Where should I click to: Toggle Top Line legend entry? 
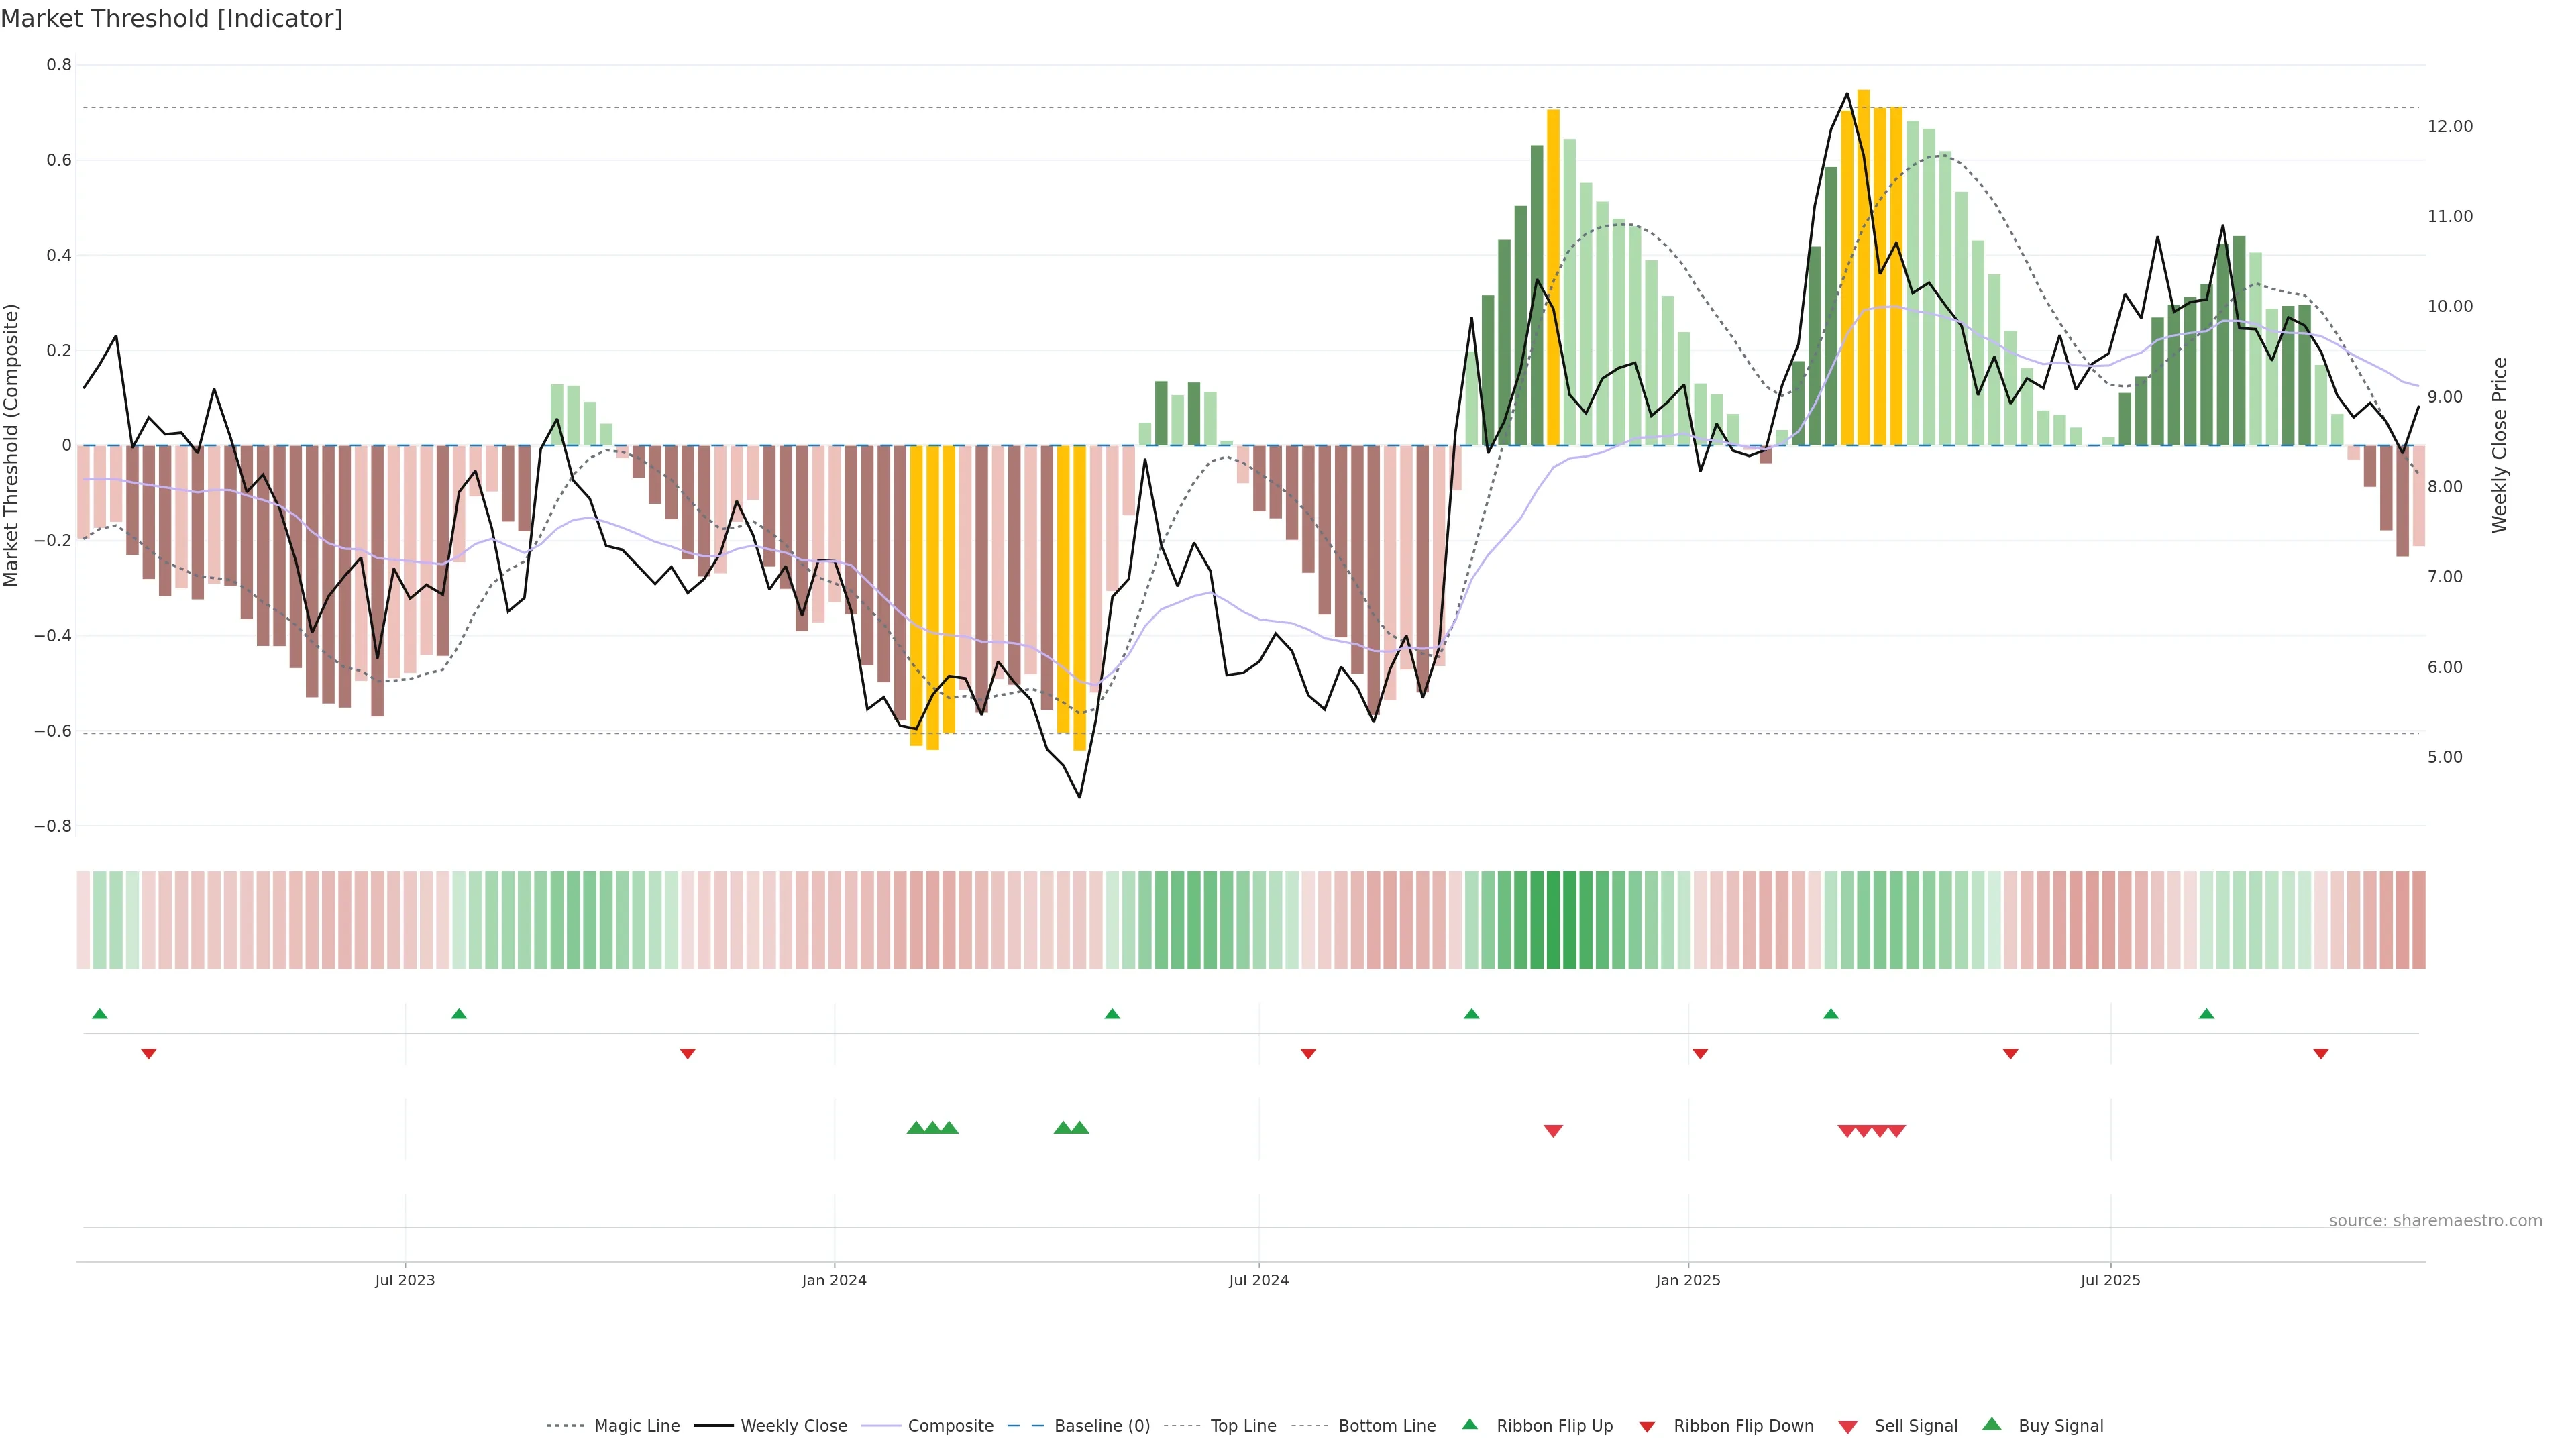1243,1426
